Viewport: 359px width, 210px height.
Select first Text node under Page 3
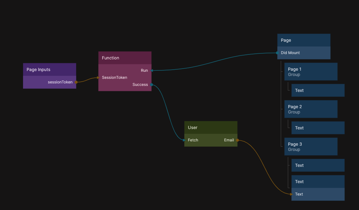tap(318, 165)
